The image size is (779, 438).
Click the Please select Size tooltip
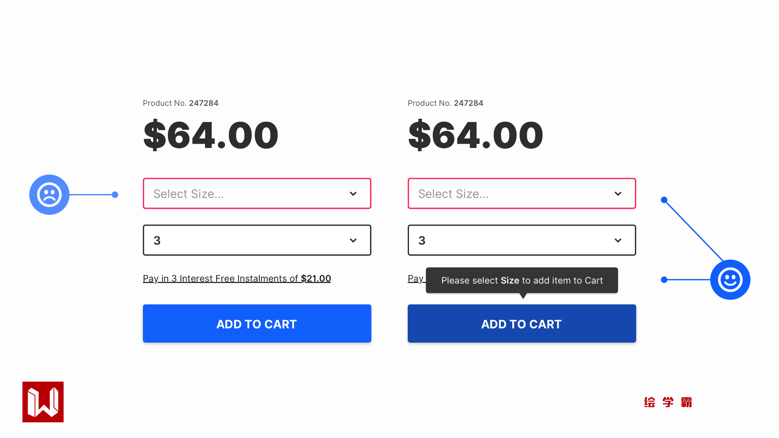click(x=522, y=280)
